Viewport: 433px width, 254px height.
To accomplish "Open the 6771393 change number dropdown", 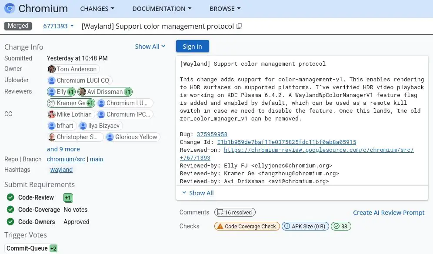I will click(58, 26).
